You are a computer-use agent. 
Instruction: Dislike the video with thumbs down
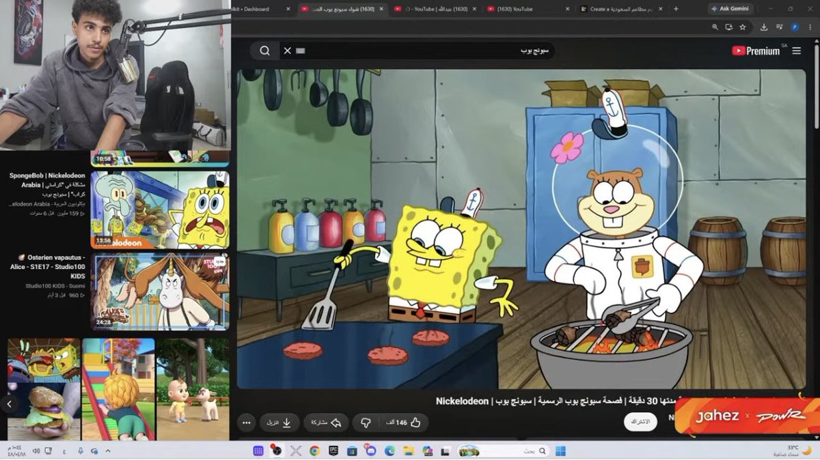[366, 422]
